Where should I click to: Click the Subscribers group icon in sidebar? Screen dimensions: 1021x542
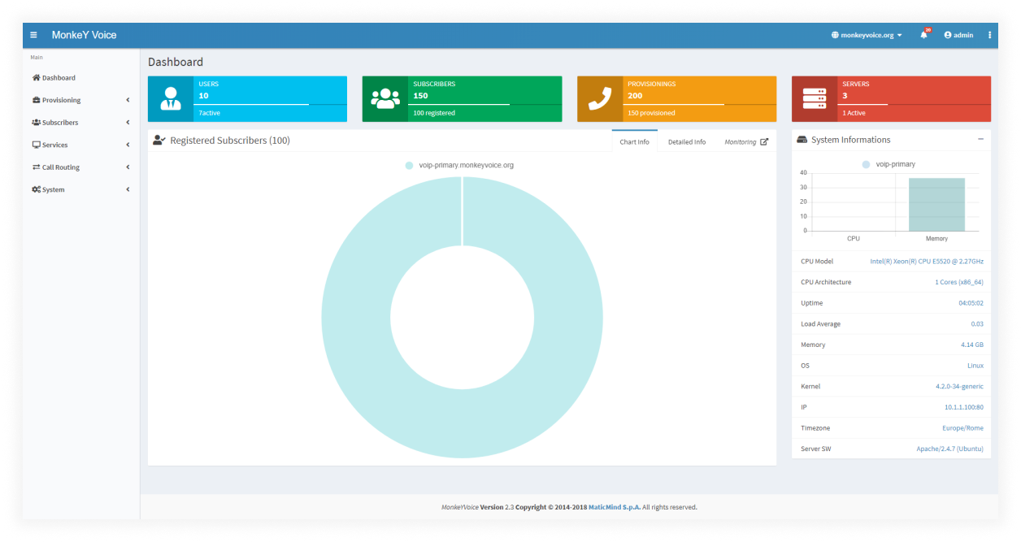tap(36, 123)
